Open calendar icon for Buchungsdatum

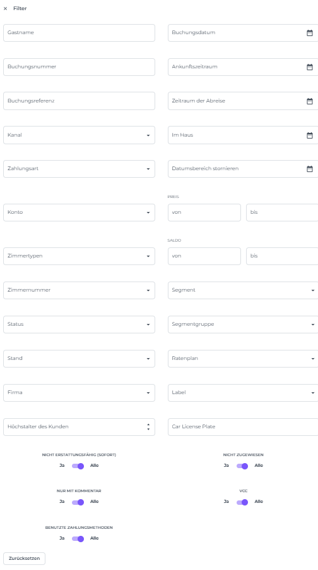[310, 33]
